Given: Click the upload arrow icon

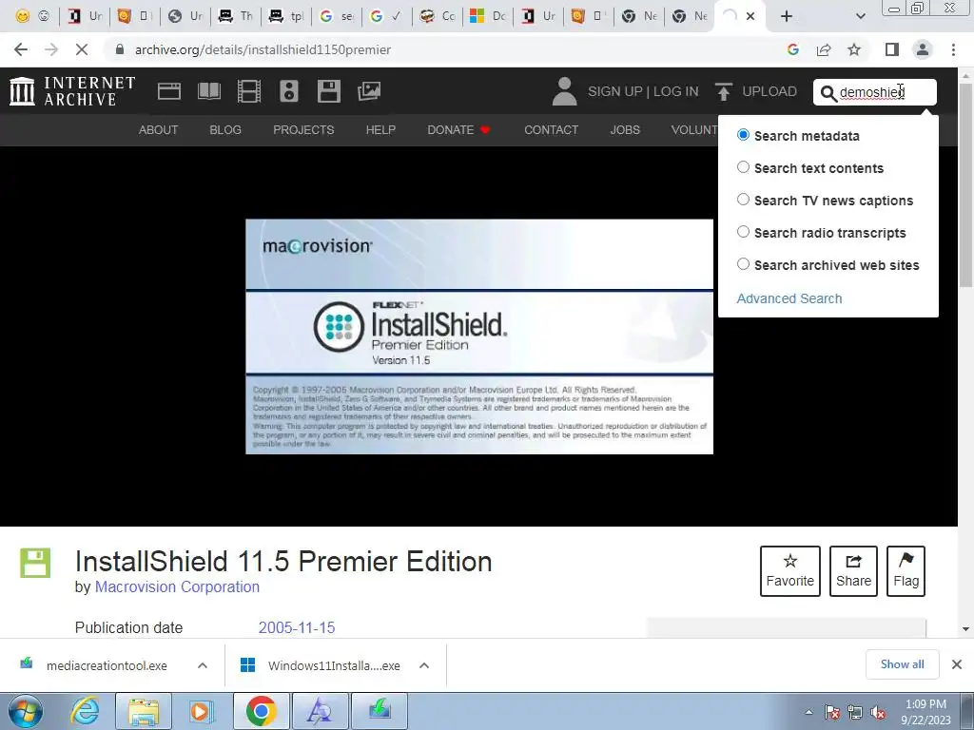Looking at the screenshot, I should 723,91.
